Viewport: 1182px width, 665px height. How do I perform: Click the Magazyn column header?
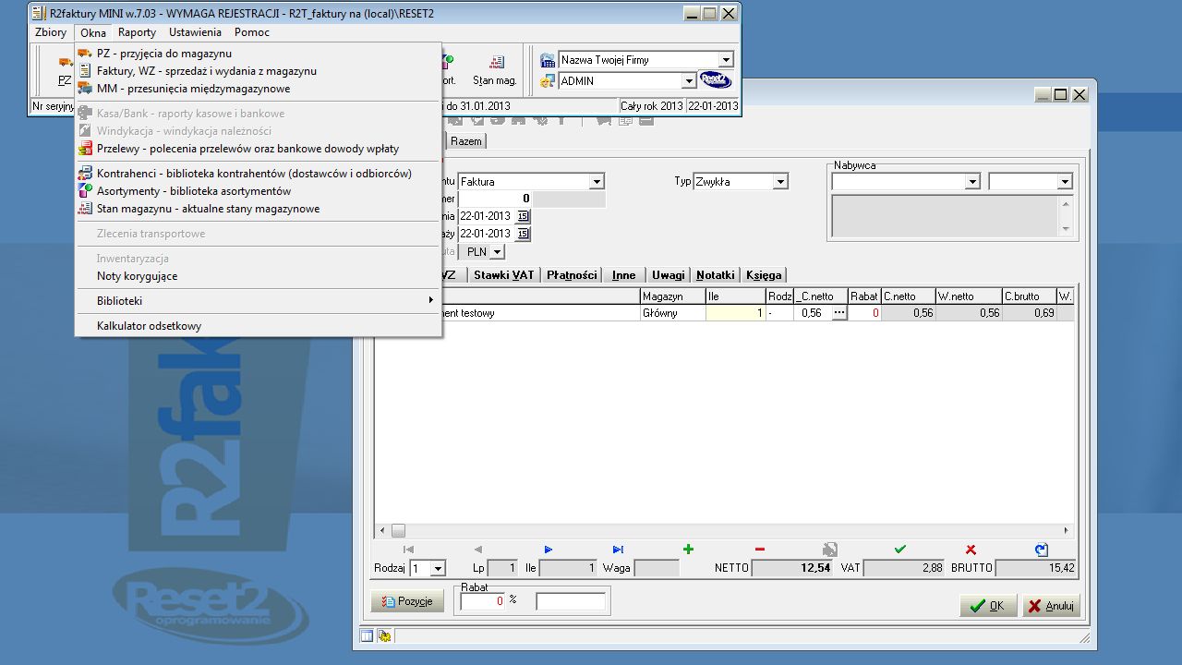click(x=672, y=296)
